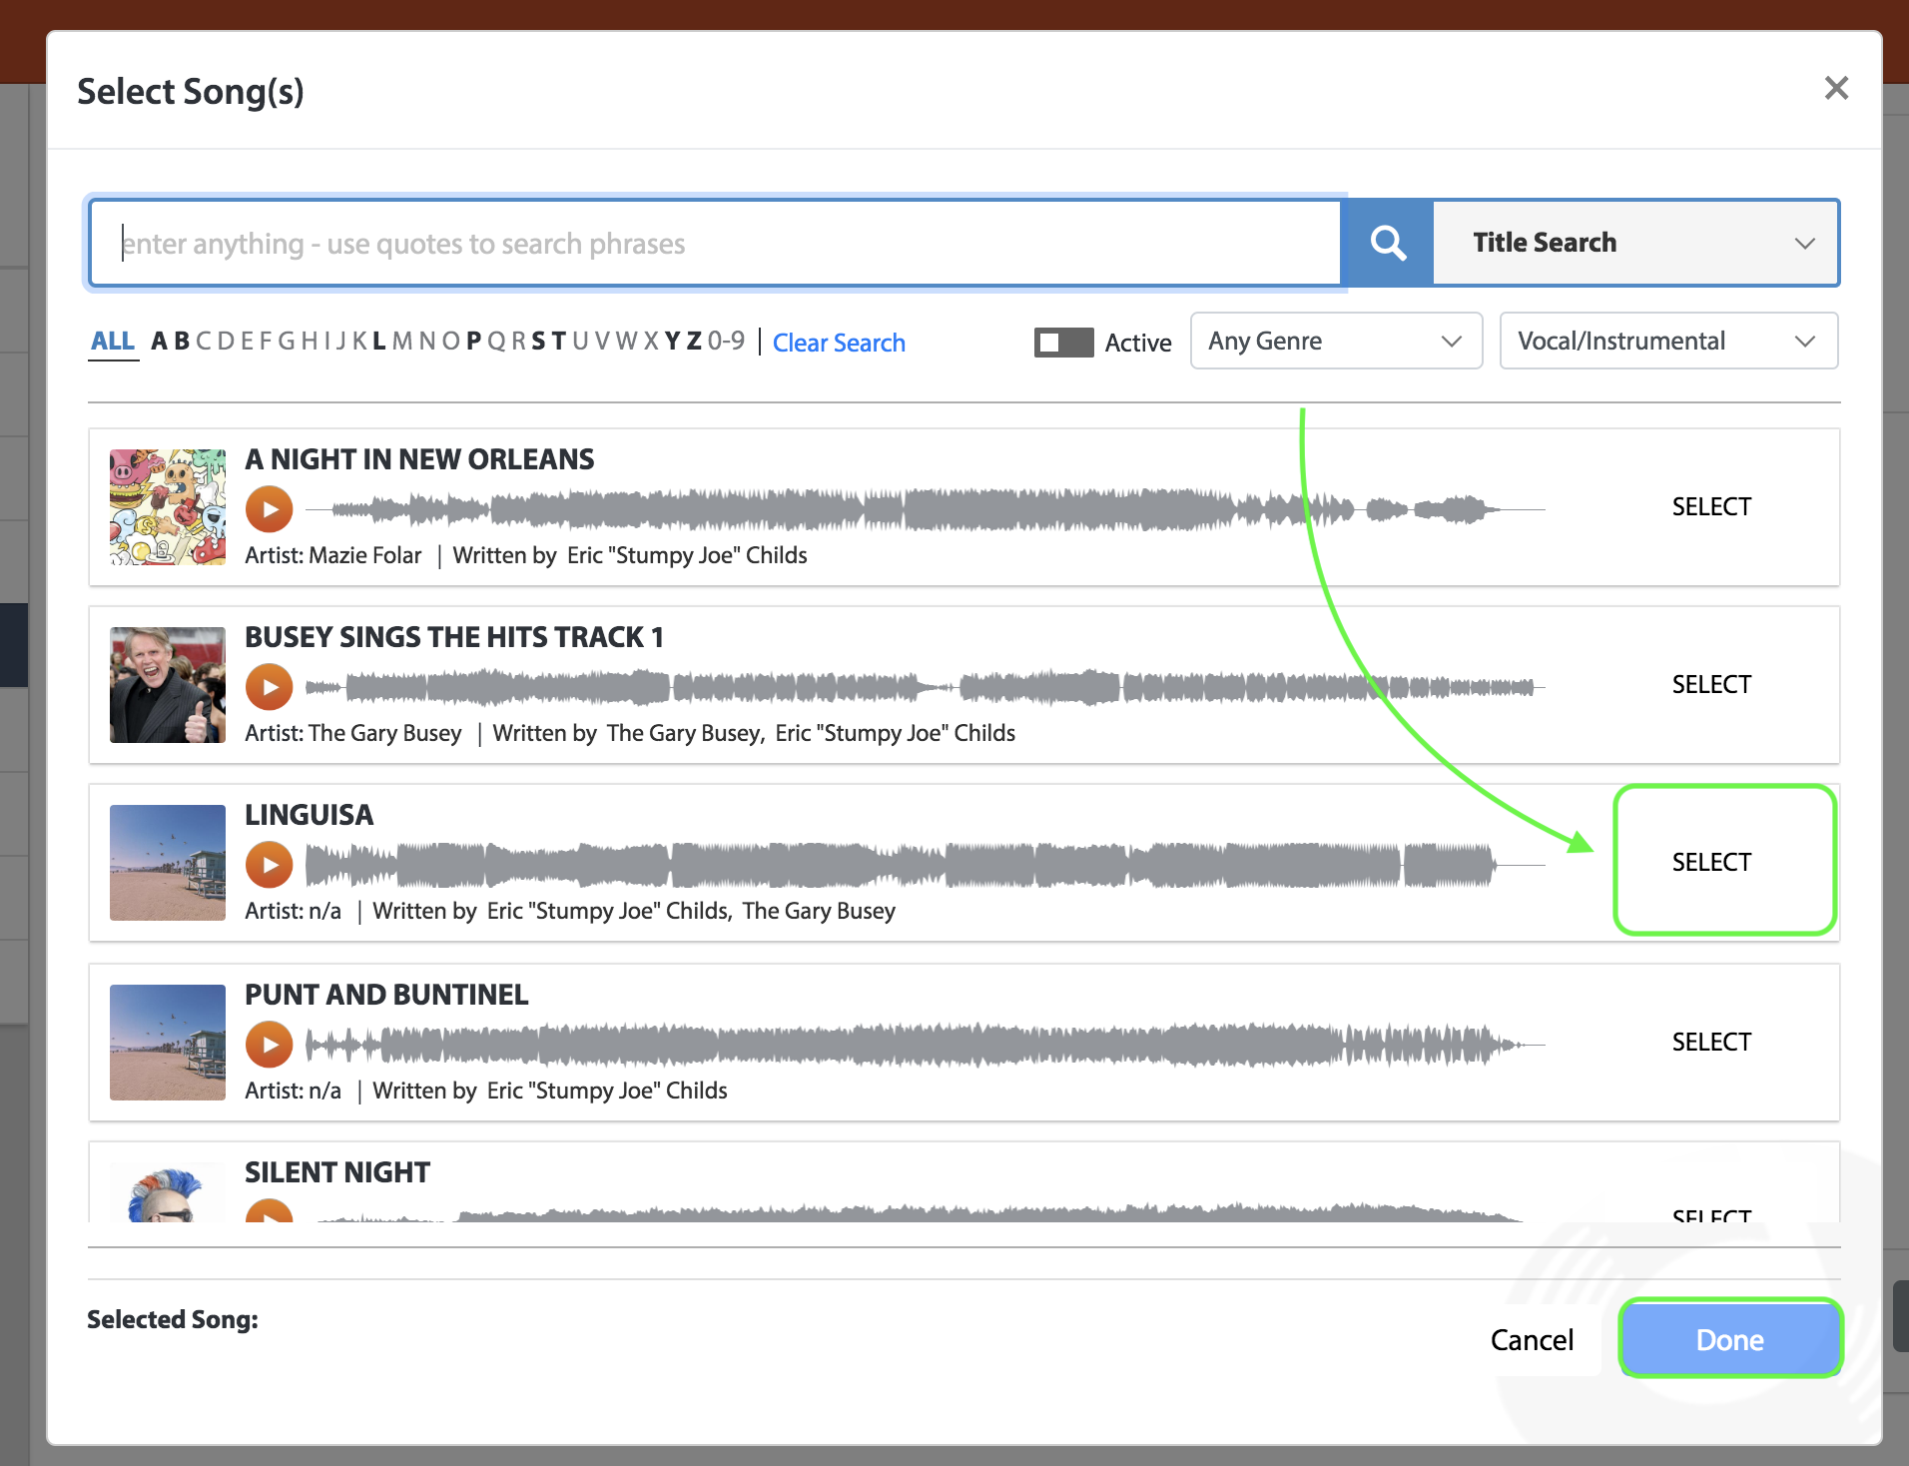Select the Linguisa song

(x=1711, y=862)
